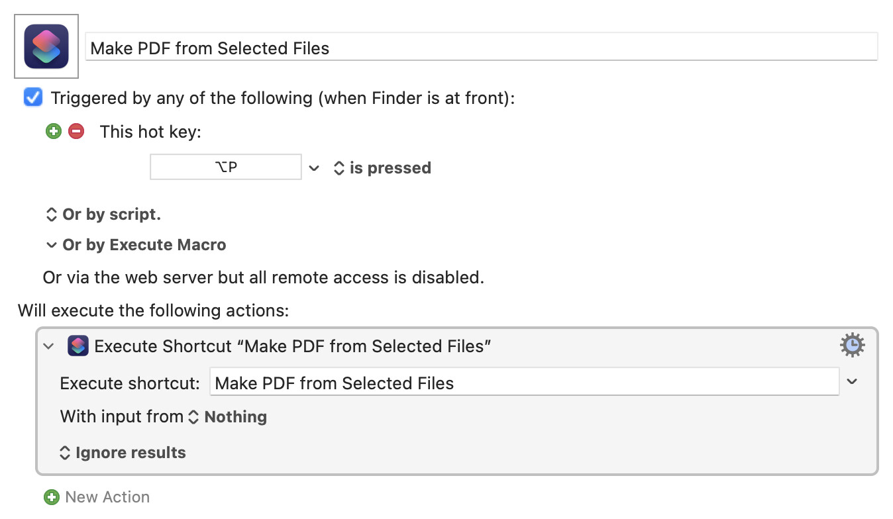Click the Execute shortcut name field
The image size is (893, 519).
pos(525,382)
